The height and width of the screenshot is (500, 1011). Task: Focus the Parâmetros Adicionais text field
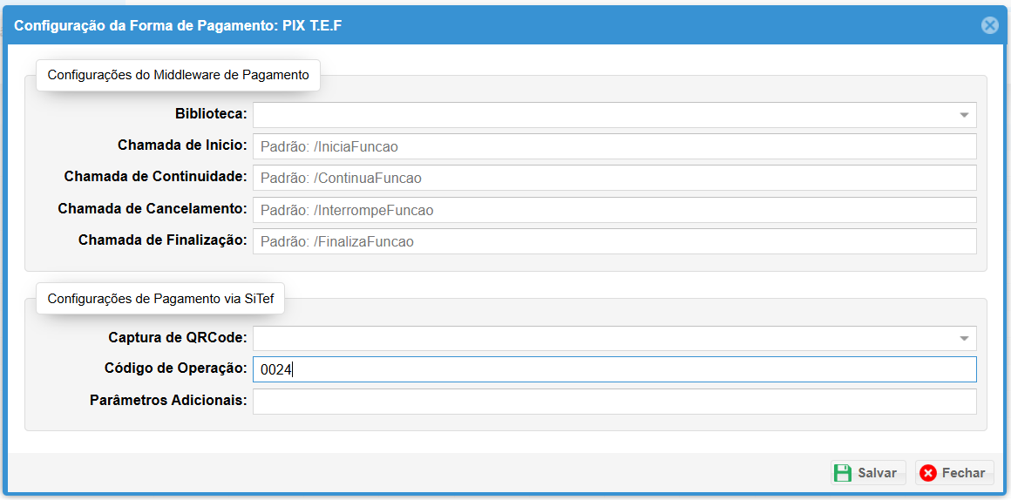(614, 402)
